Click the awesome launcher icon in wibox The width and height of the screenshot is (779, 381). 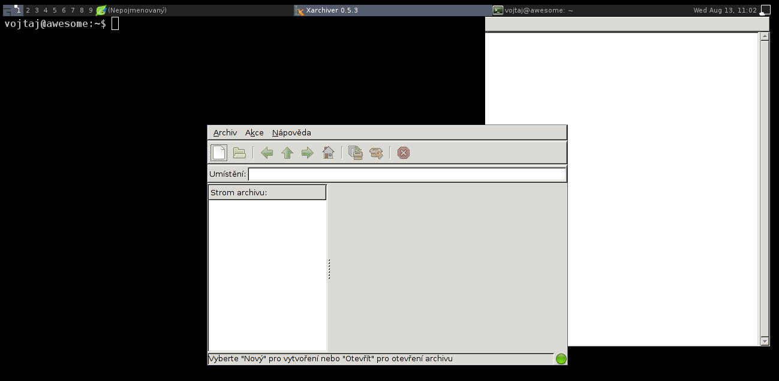(8, 10)
